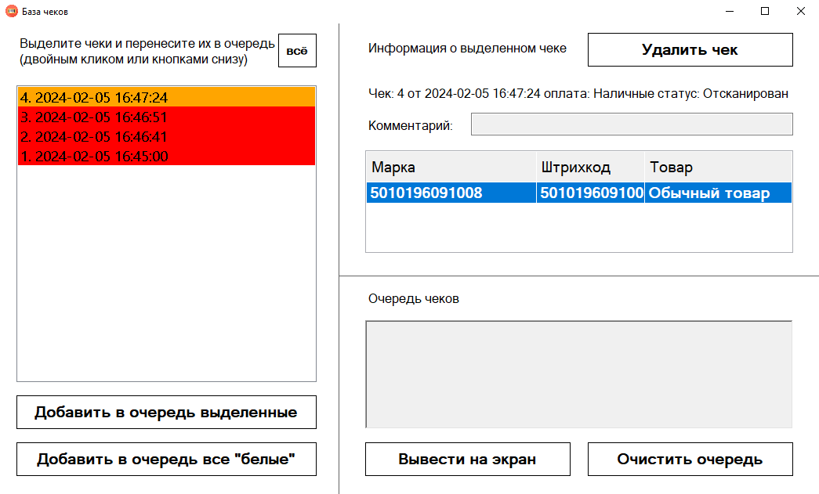Click the "Штрихкод" column header
The width and height of the screenshot is (819, 494).
point(590,168)
